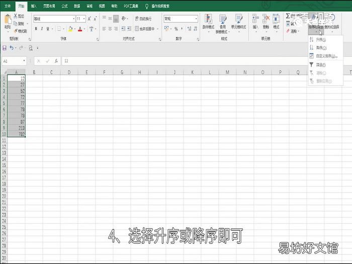Click the Save icon in quick access toolbar

point(5,48)
